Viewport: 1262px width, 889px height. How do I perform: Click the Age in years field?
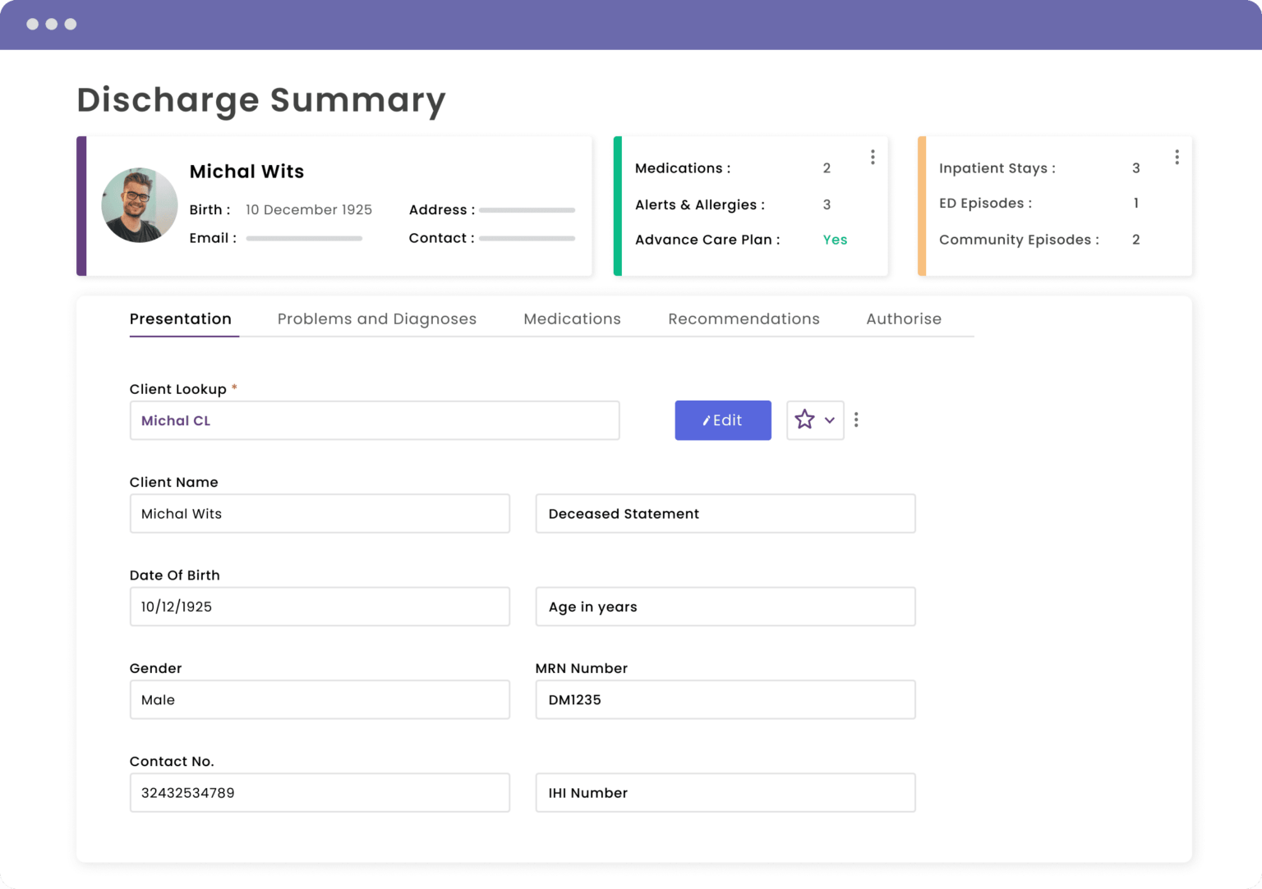(x=725, y=607)
